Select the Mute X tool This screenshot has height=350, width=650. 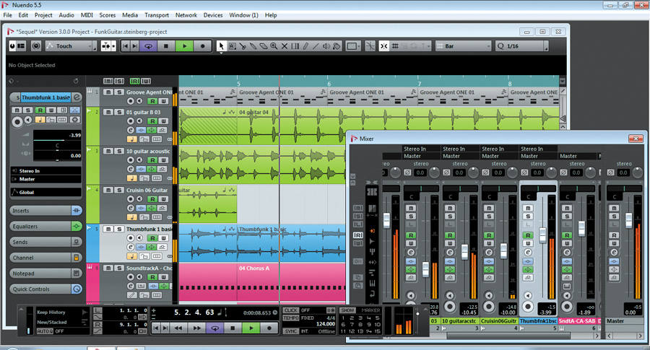click(x=285, y=46)
